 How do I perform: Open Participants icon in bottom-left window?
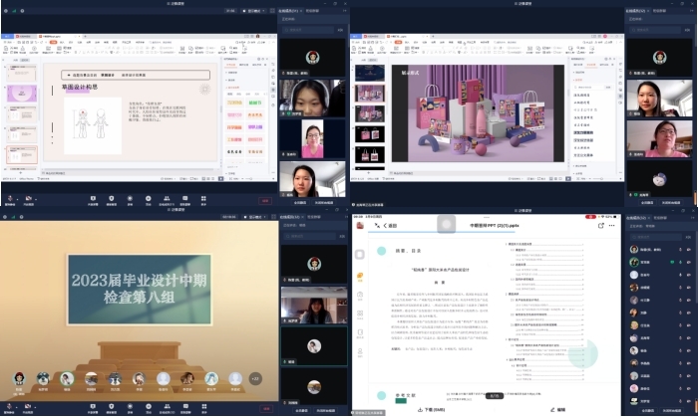click(x=167, y=408)
